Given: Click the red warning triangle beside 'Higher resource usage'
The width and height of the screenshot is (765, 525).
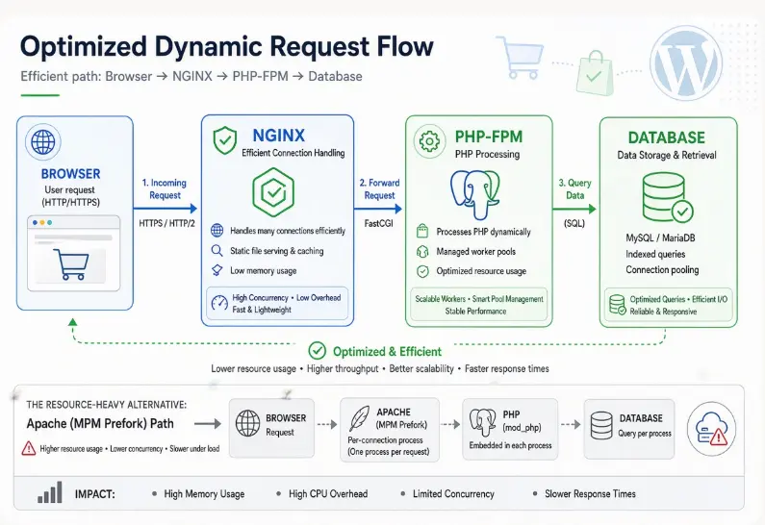Looking at the screenshot, I should click(x=29, y=448).
